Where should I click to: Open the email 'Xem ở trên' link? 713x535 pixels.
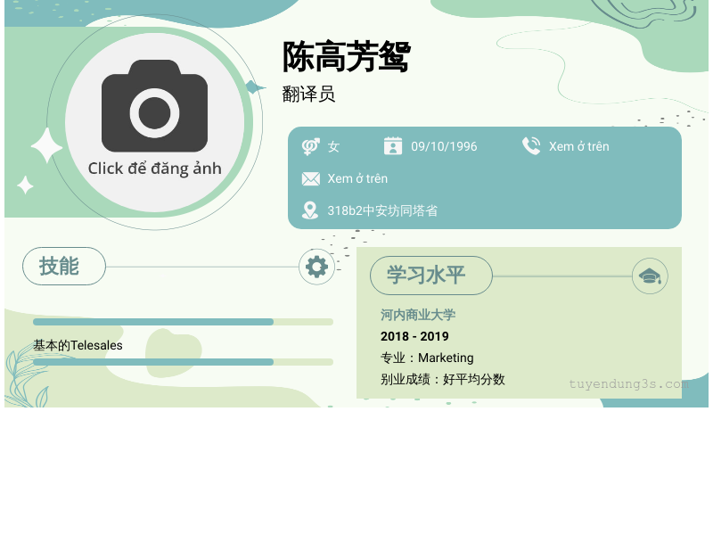click(357, 178)
